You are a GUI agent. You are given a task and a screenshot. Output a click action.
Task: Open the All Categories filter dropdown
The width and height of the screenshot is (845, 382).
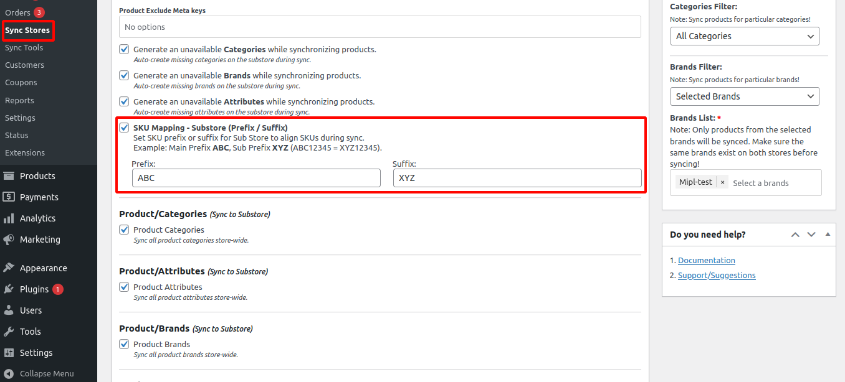pos(744,36)
